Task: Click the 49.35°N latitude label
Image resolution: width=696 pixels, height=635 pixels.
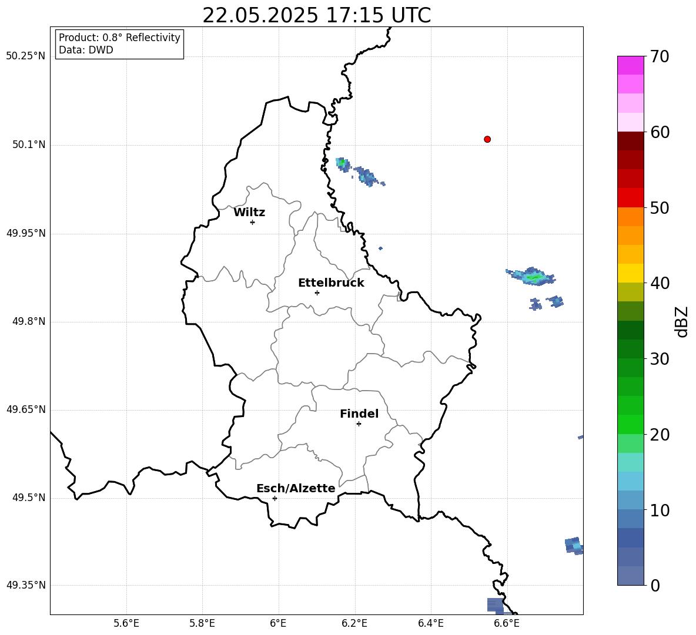Action: (x=26, y=585)
